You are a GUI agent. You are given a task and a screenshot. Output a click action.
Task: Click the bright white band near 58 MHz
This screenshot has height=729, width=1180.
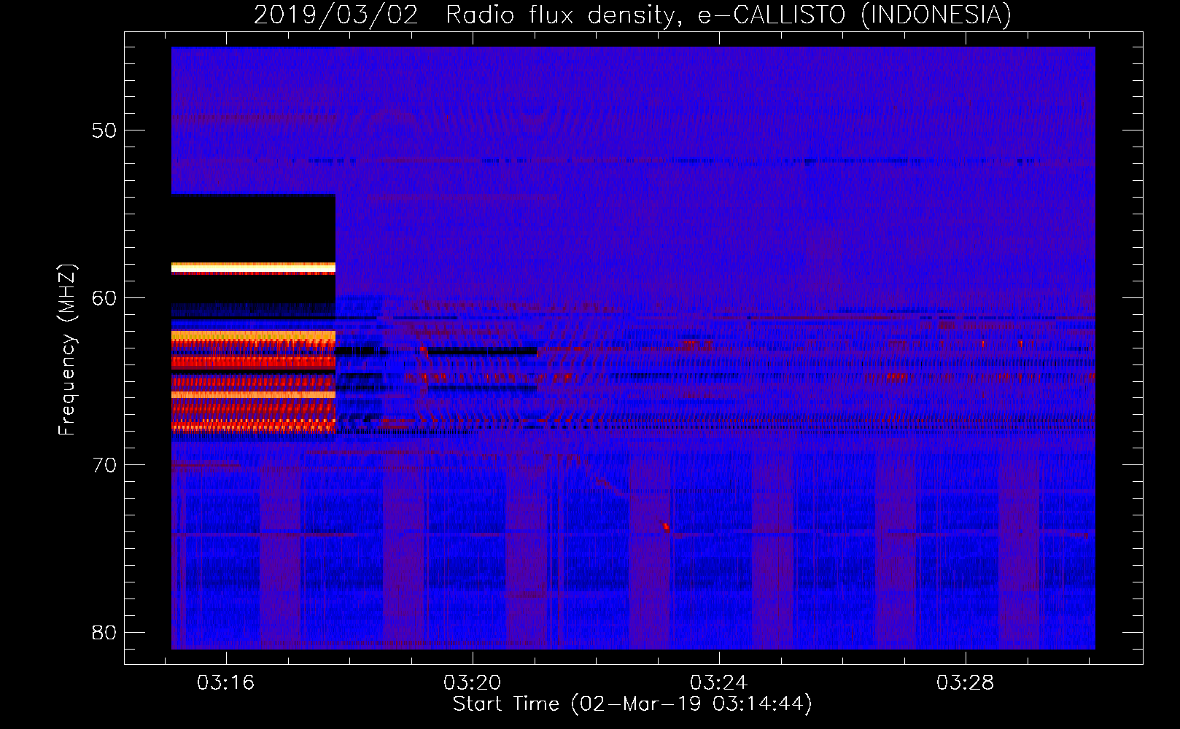(253, 268)
